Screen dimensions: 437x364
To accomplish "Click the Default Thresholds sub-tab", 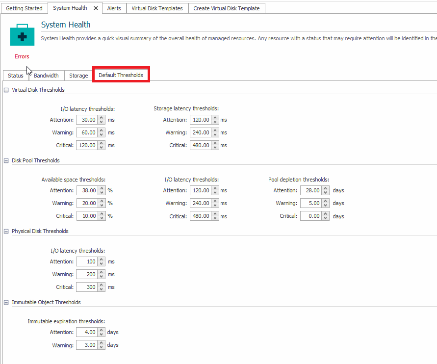I will [x=121, y=75].
